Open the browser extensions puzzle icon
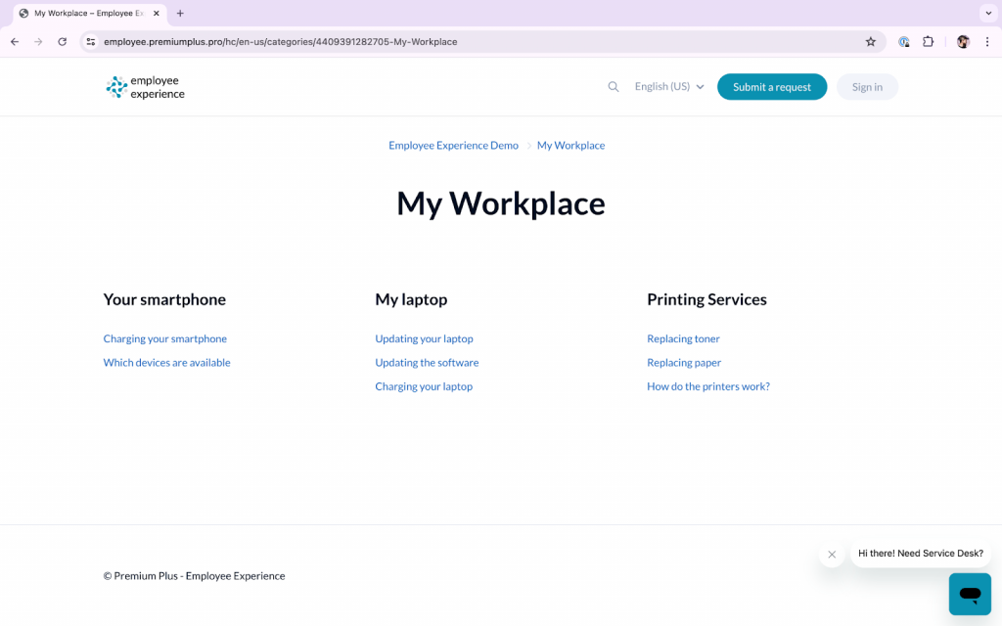 click(x=929, y=42)
